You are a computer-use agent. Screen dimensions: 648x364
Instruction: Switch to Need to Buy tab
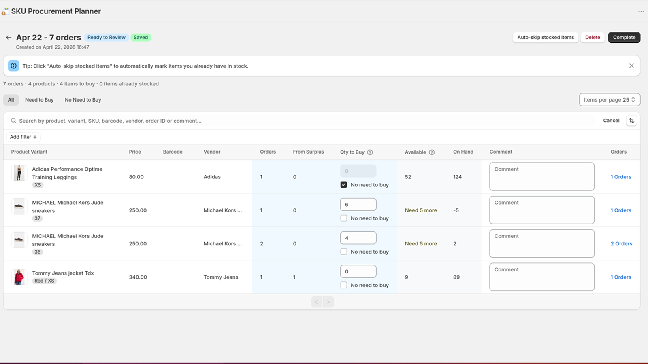tap(39, 100)
